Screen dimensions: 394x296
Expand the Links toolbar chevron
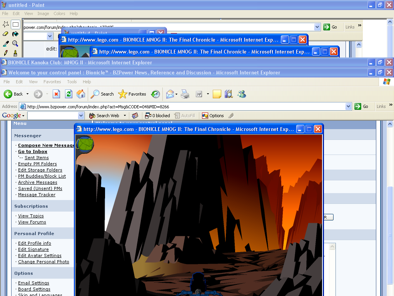pos(391,105)
